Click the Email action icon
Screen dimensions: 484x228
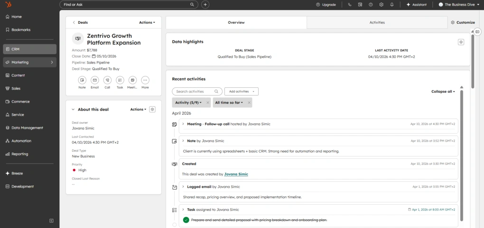click(95, 80)
